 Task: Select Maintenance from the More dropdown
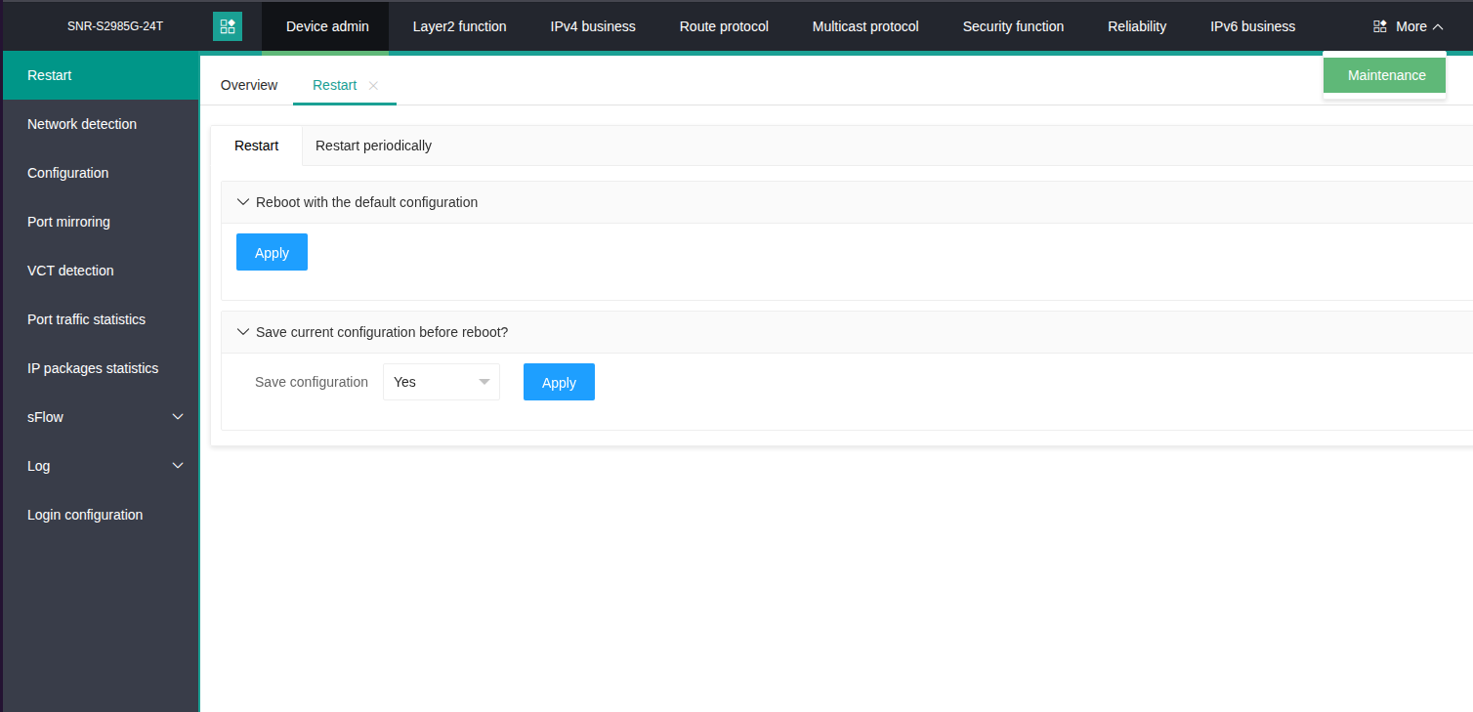point(1385,75)
